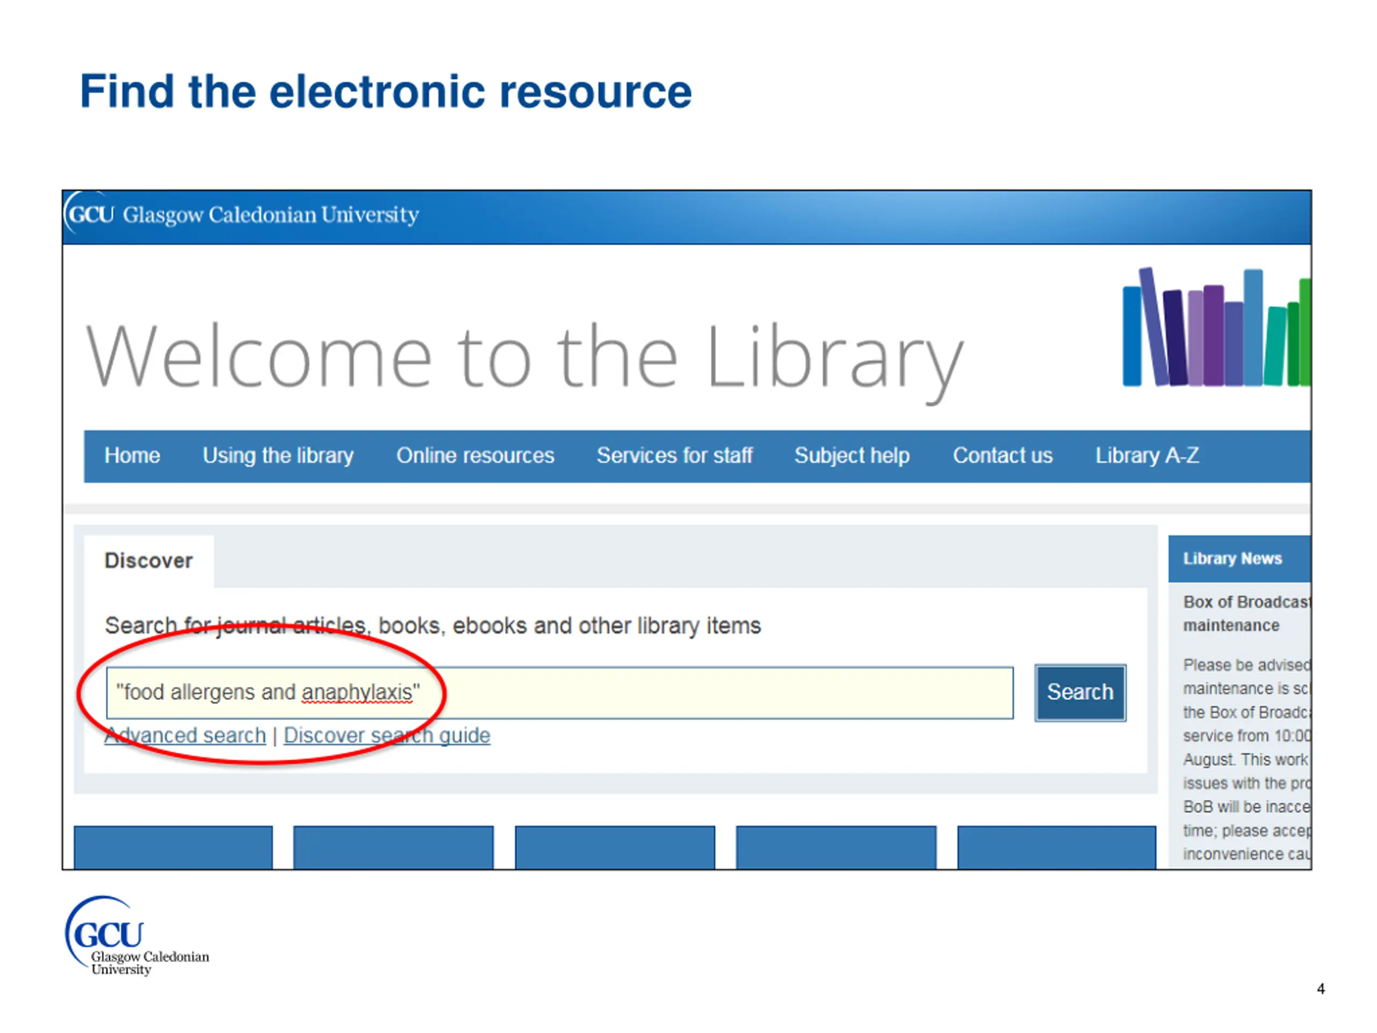Image resolution: width=1377 pixels, height=1033 pixels.
Task: Open the Home menu item
Action: tap(132, 455)
